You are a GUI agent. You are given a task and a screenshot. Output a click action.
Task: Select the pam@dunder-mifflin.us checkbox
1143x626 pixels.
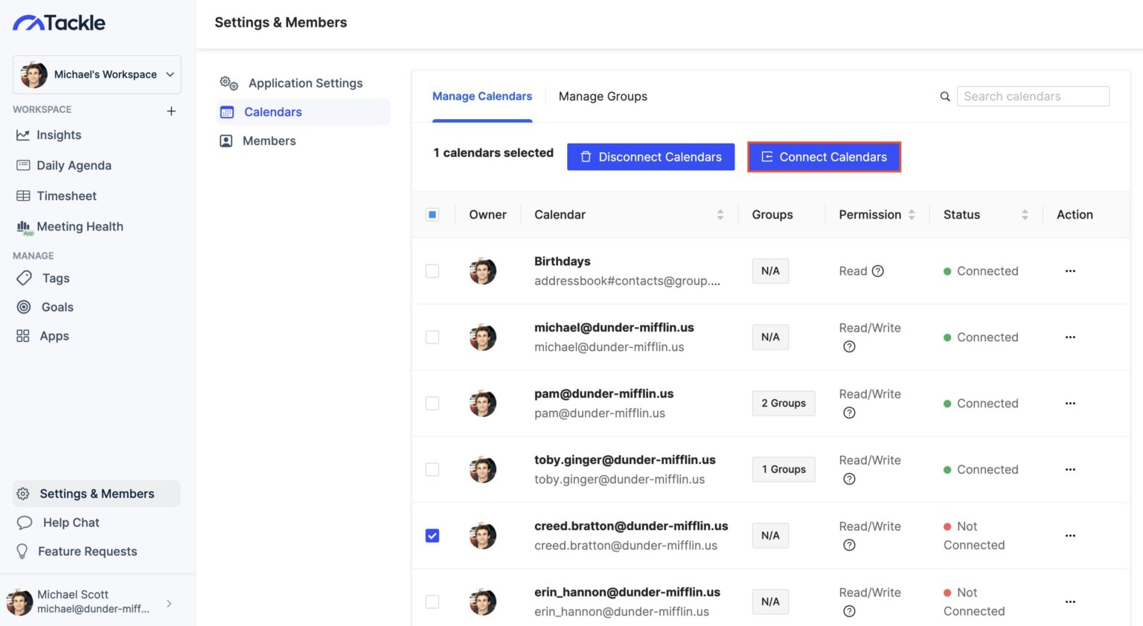(x=432, y=403)
